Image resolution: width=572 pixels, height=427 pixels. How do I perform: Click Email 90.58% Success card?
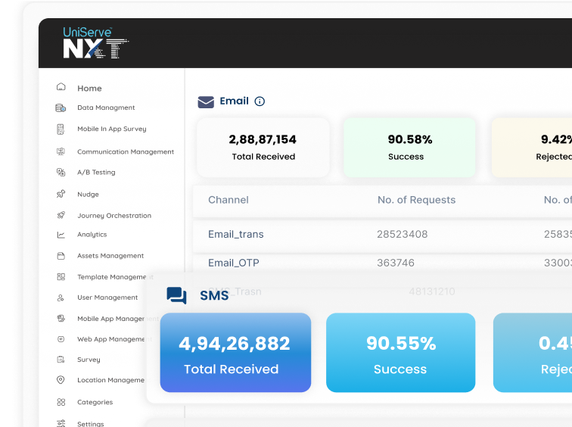[x=409, y=148]
